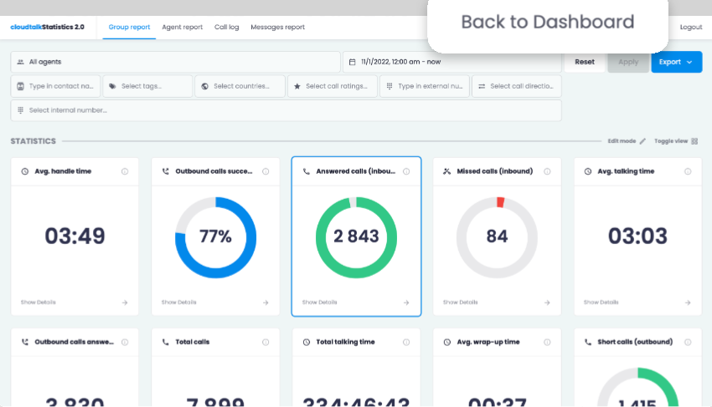Click the contact name input field
Screen dimensions: 712x407
click(x=55, y=86)
